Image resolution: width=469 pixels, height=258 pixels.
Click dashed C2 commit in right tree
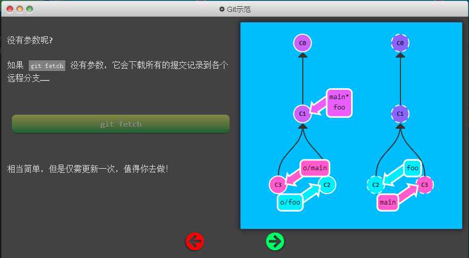[376, 184]
